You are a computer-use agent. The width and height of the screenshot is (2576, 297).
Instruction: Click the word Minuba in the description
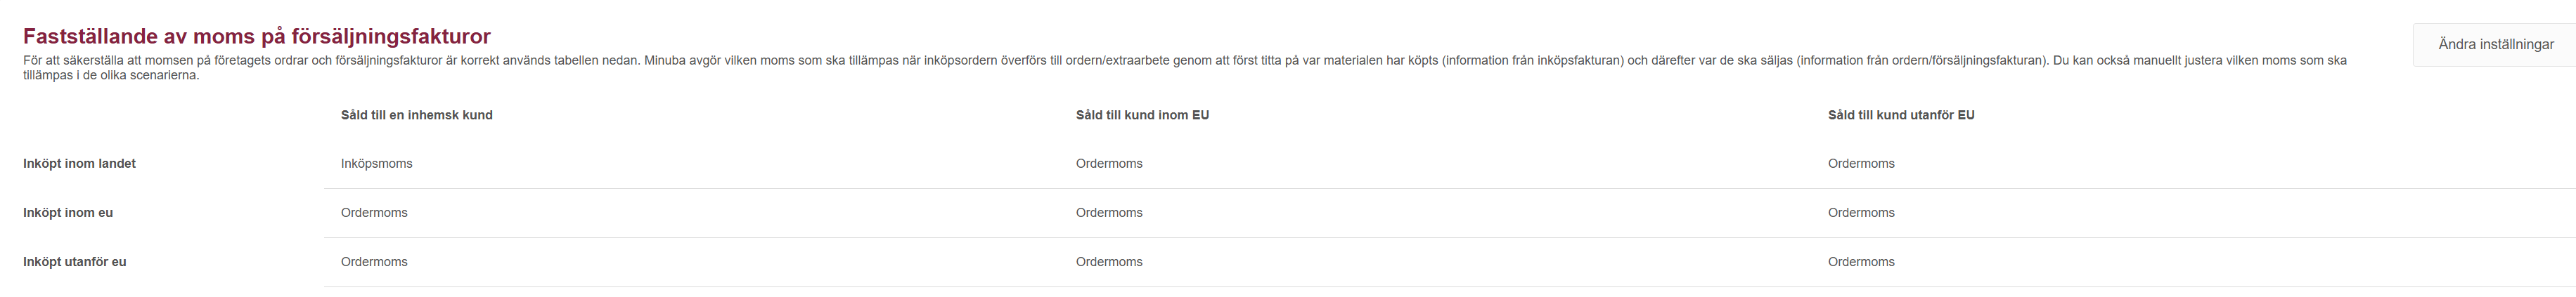666,61
